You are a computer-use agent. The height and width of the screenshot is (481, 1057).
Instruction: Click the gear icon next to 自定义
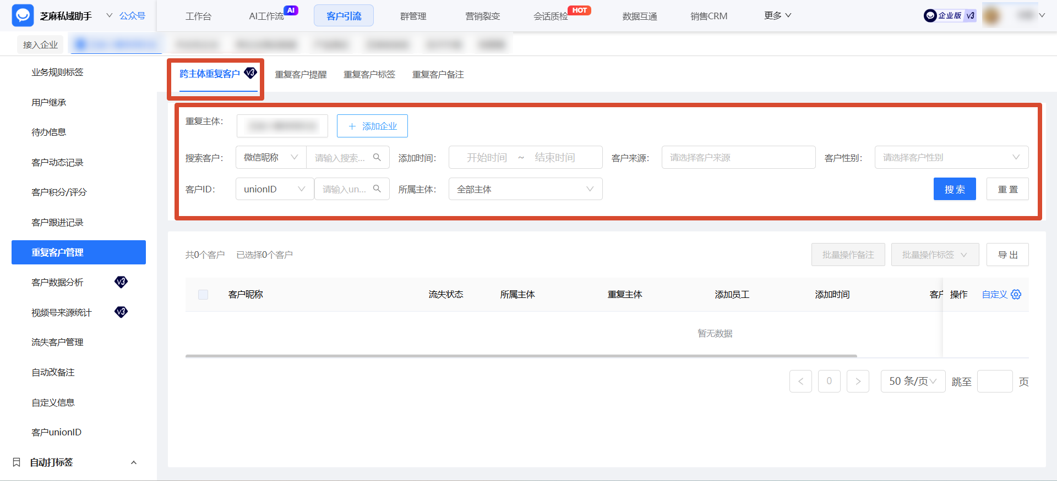coord(1016,294)
